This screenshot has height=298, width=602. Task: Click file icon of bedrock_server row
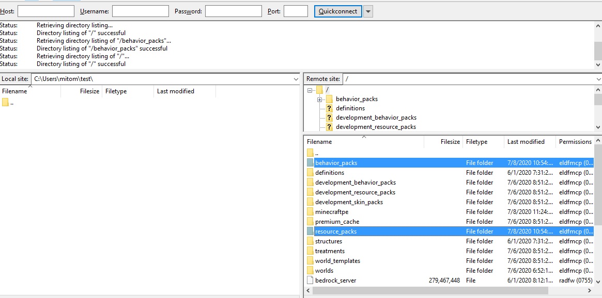310,280
